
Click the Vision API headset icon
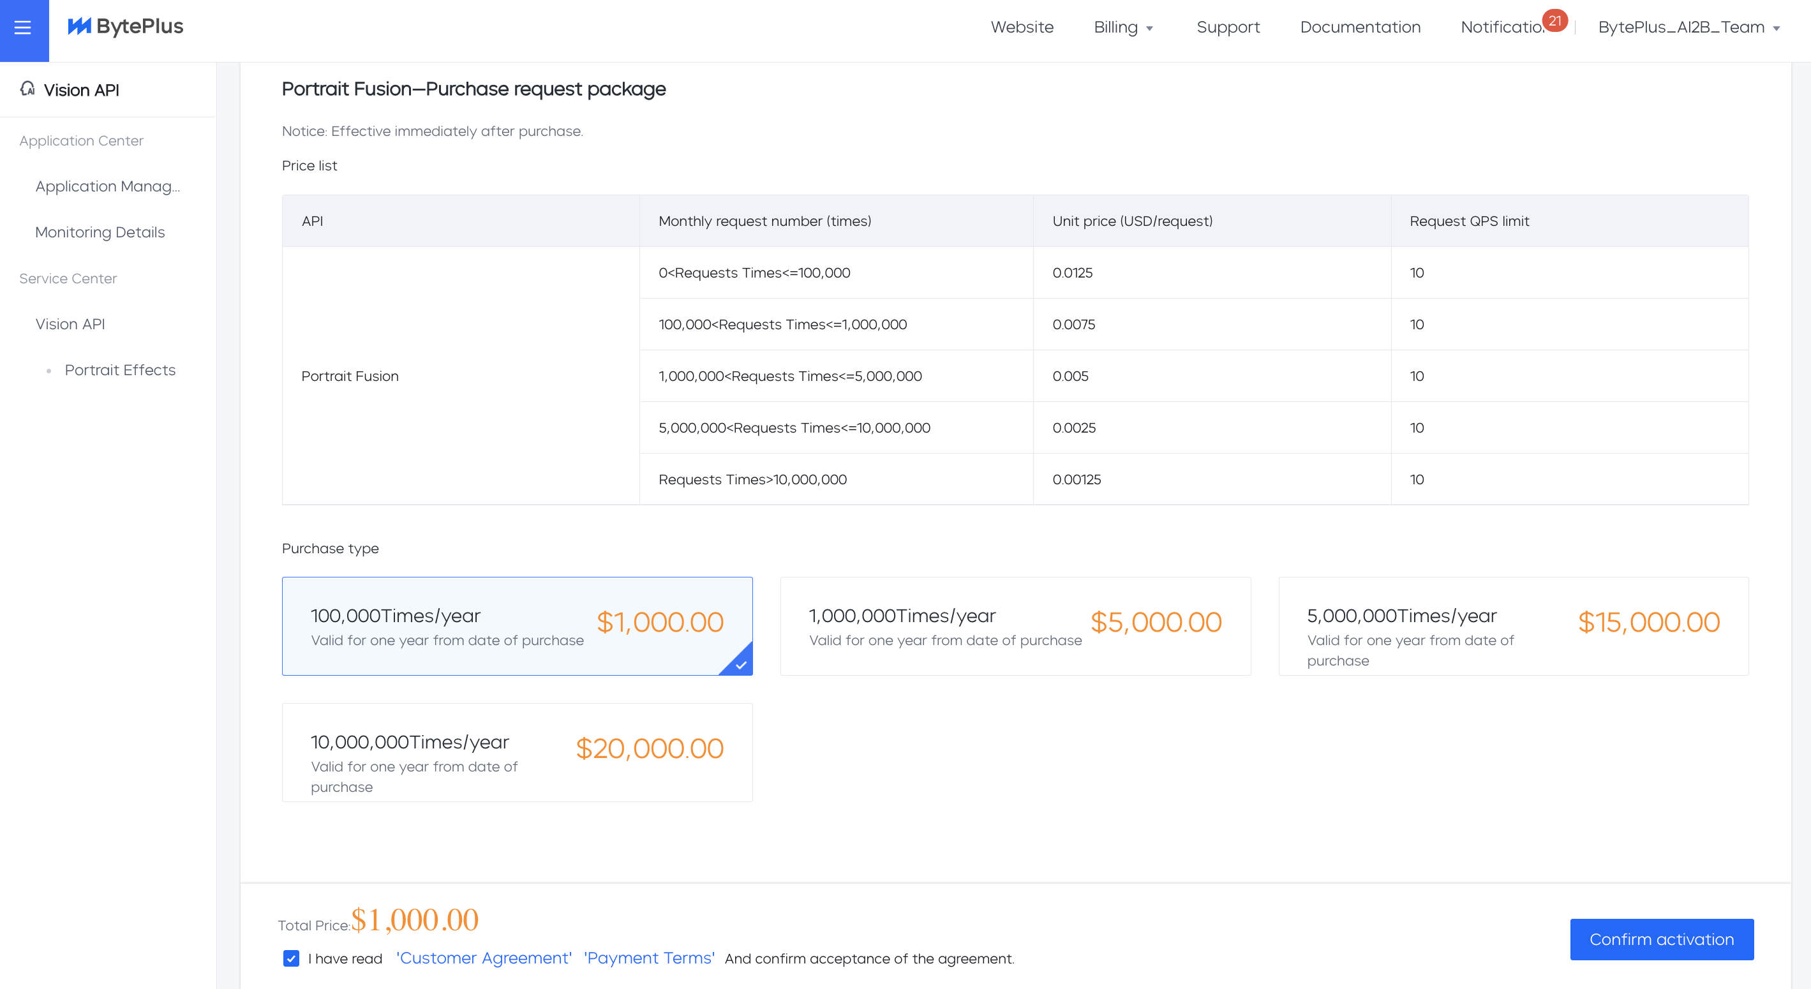(27, 89)
